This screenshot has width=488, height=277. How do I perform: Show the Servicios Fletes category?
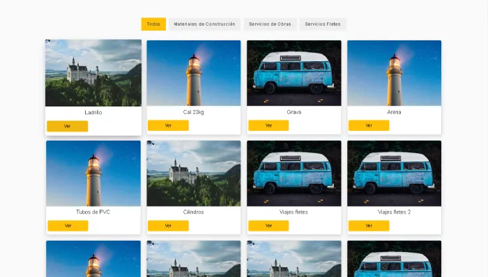323,24
